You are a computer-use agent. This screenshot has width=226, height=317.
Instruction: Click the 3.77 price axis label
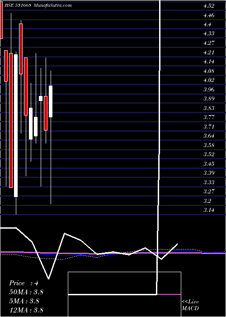(x=209, y=117)
